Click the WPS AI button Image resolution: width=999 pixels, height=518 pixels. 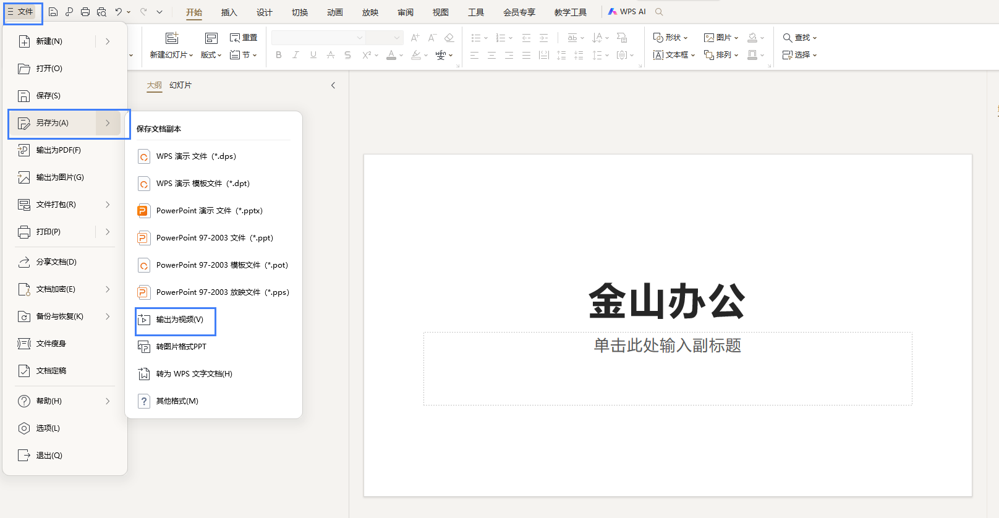[x=627, y=12]
